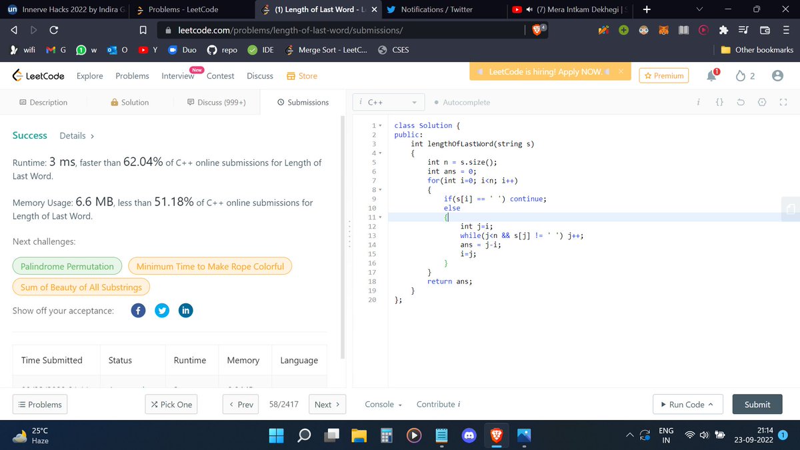The width and height of the screenshot is (800, 450).
Task: Select the Submissions tab
Action: (303, 103)
